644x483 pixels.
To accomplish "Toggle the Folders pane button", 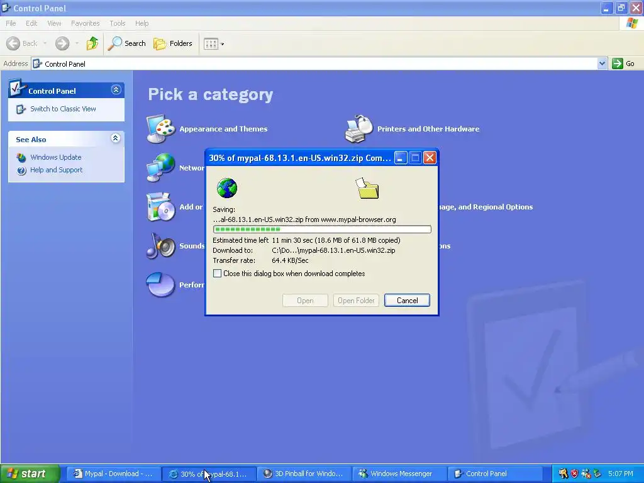I will click(x=172, y=43).
